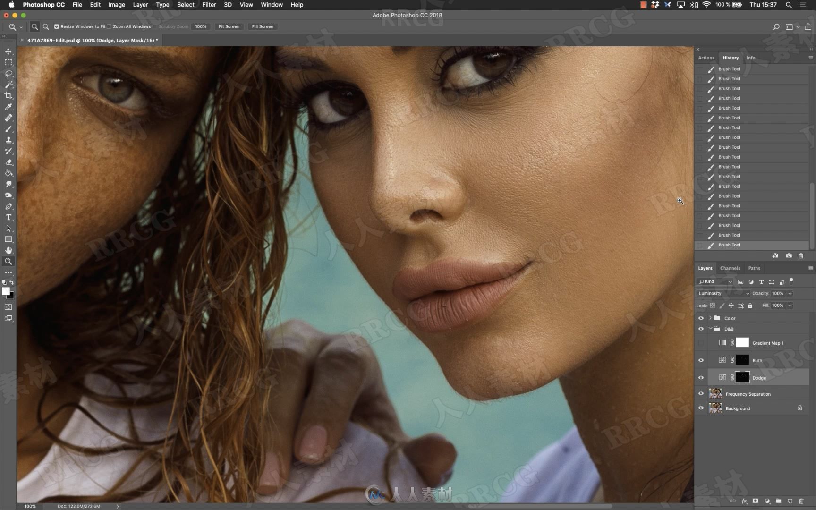
Task: Click the Zoom Out magnifier option
Action: click(46, 26)
